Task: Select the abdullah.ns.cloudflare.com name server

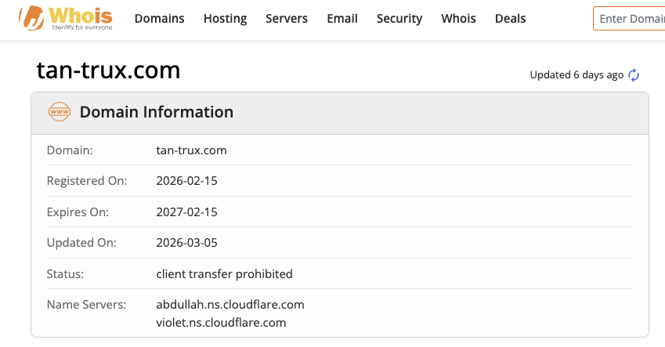Action: pos(230,304)
